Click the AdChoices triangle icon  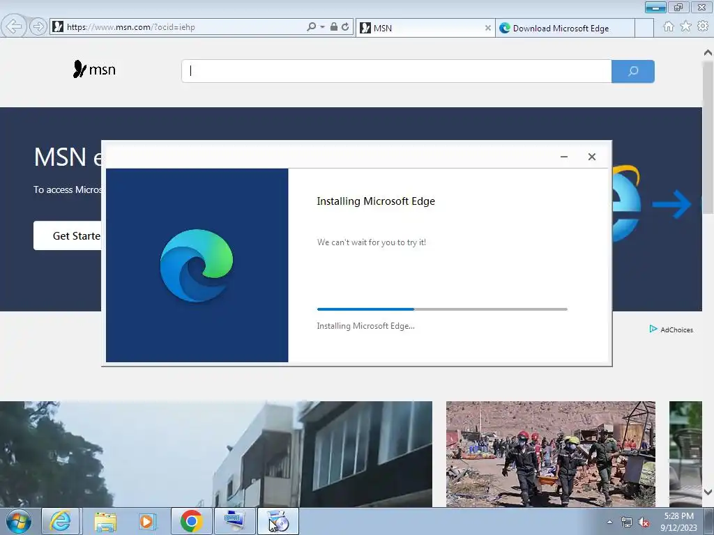[x=653, y=329]
